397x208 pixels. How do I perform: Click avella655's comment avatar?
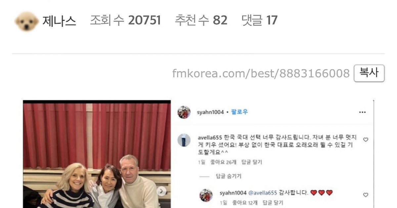(x=184, y=140)
